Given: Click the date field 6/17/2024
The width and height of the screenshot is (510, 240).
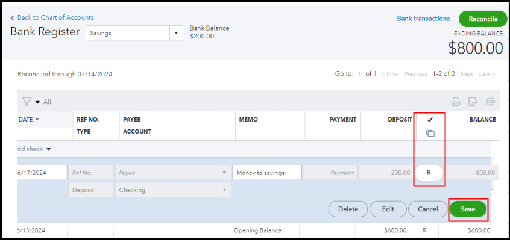Looking at the screenshot, I should click(42, 173).
